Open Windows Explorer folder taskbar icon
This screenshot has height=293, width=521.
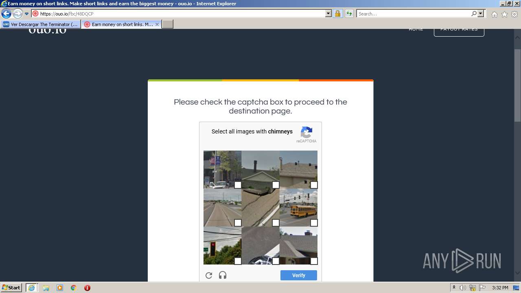(x=46, y=288)
